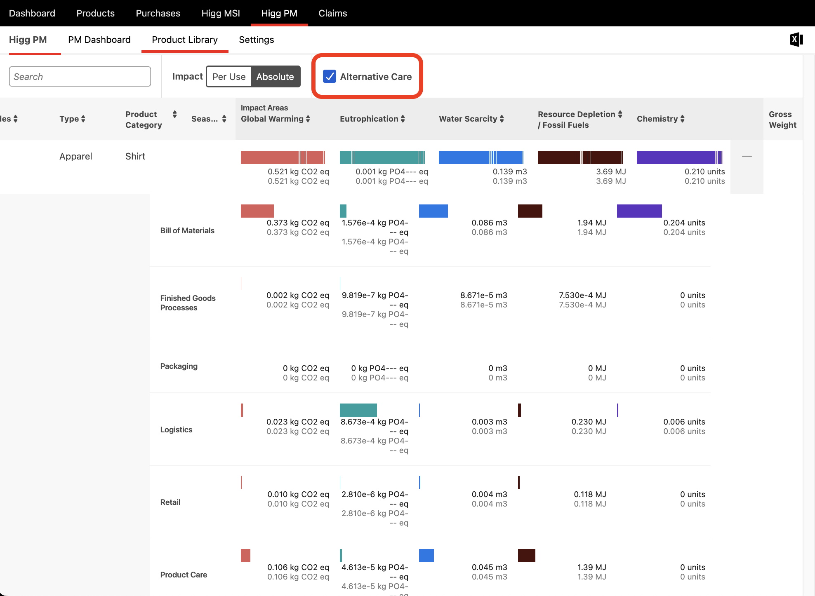Click the Shirt product category cell
815x596 pixels.
point(135,156)
